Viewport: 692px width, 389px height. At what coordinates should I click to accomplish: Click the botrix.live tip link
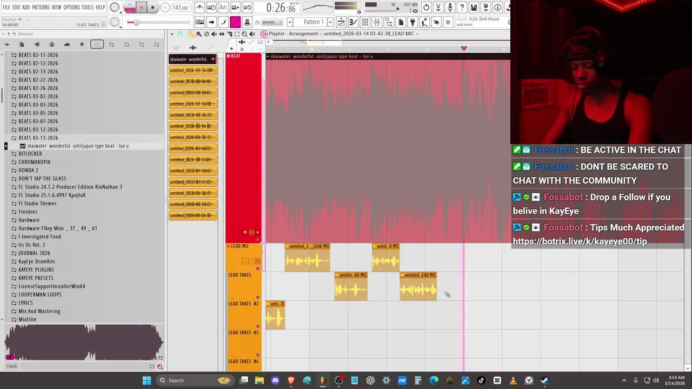(x=580, y=242)
